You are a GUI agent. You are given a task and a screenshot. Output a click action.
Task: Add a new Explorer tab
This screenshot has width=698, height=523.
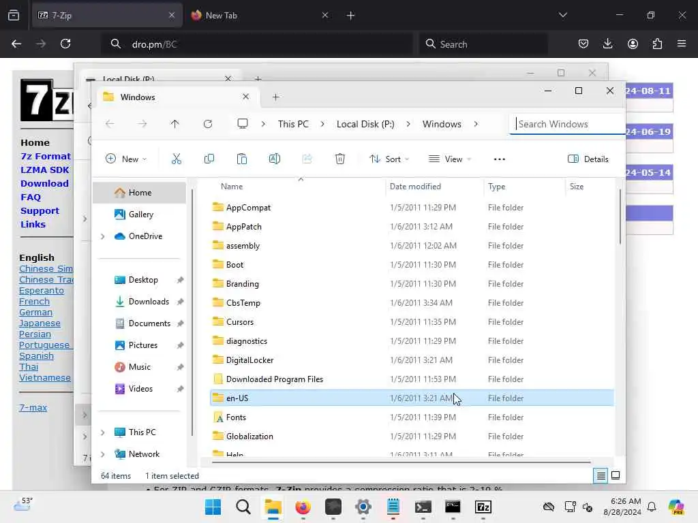(x=275, y=97)
